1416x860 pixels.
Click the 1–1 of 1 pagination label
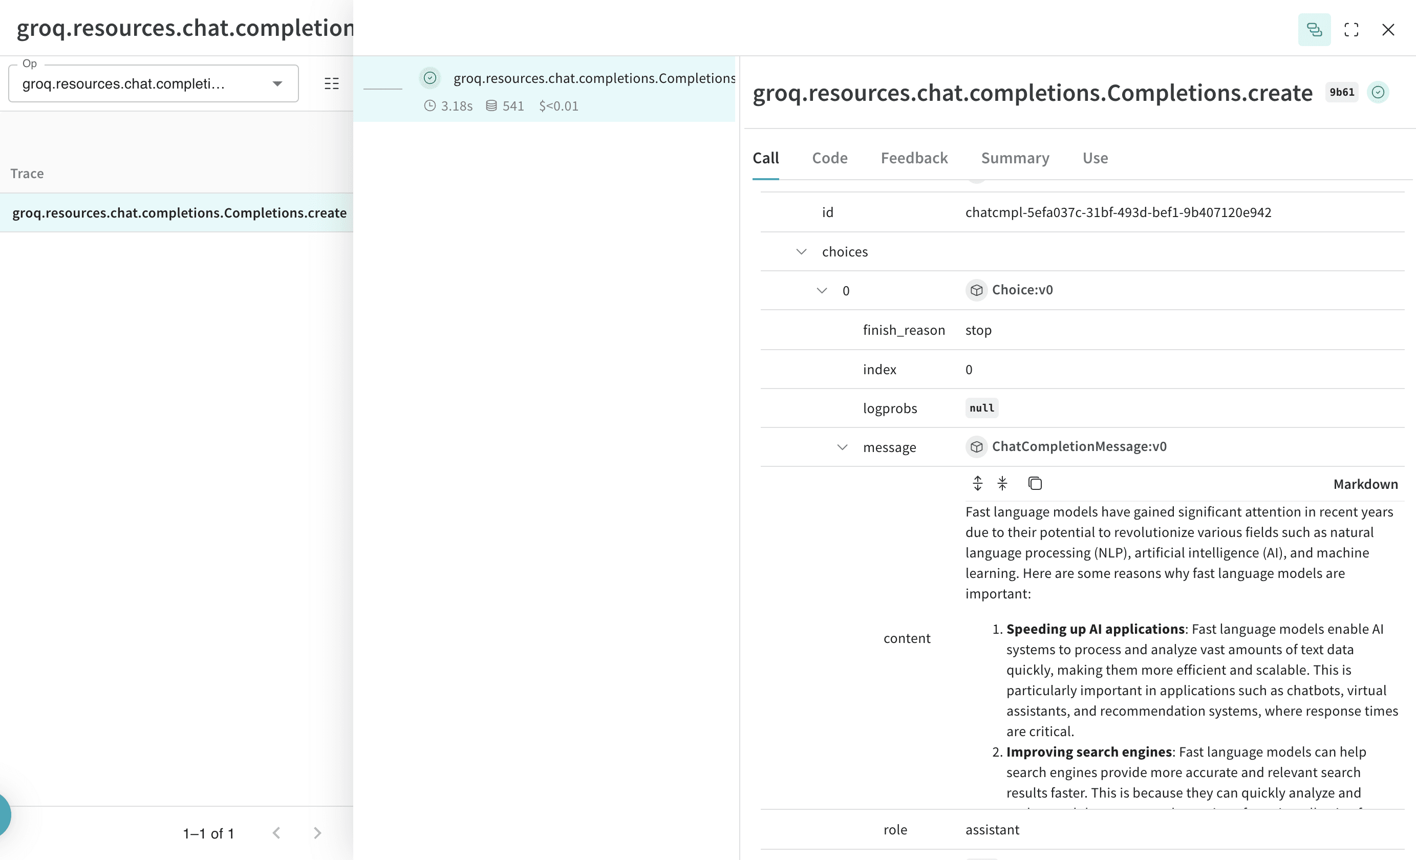click(208, 833)
